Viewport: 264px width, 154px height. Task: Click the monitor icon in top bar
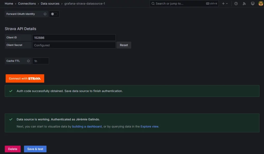(x=253, y=4)
